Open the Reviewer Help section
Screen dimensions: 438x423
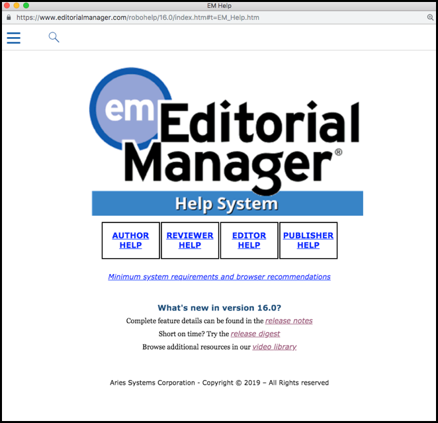pyautogui.click(x=190, y=240)
